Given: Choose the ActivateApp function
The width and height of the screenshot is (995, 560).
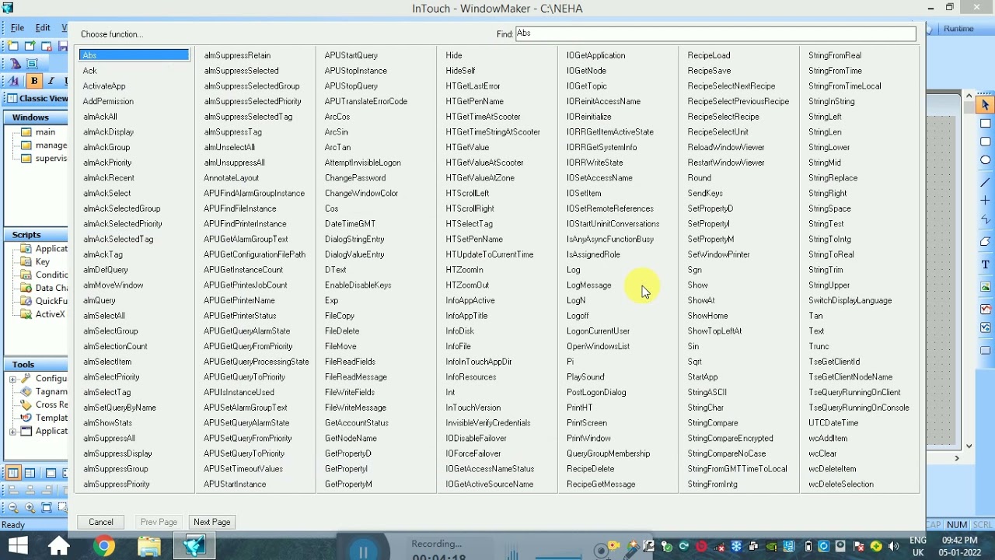Looking at the screenshot, I should (x=104, y=86).
